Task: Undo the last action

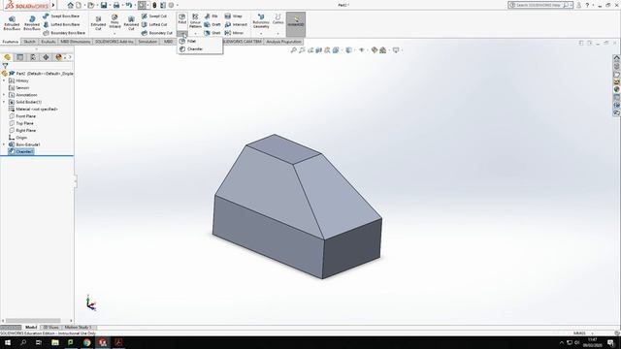Action: pyautogui.click(x=129, y=5)
